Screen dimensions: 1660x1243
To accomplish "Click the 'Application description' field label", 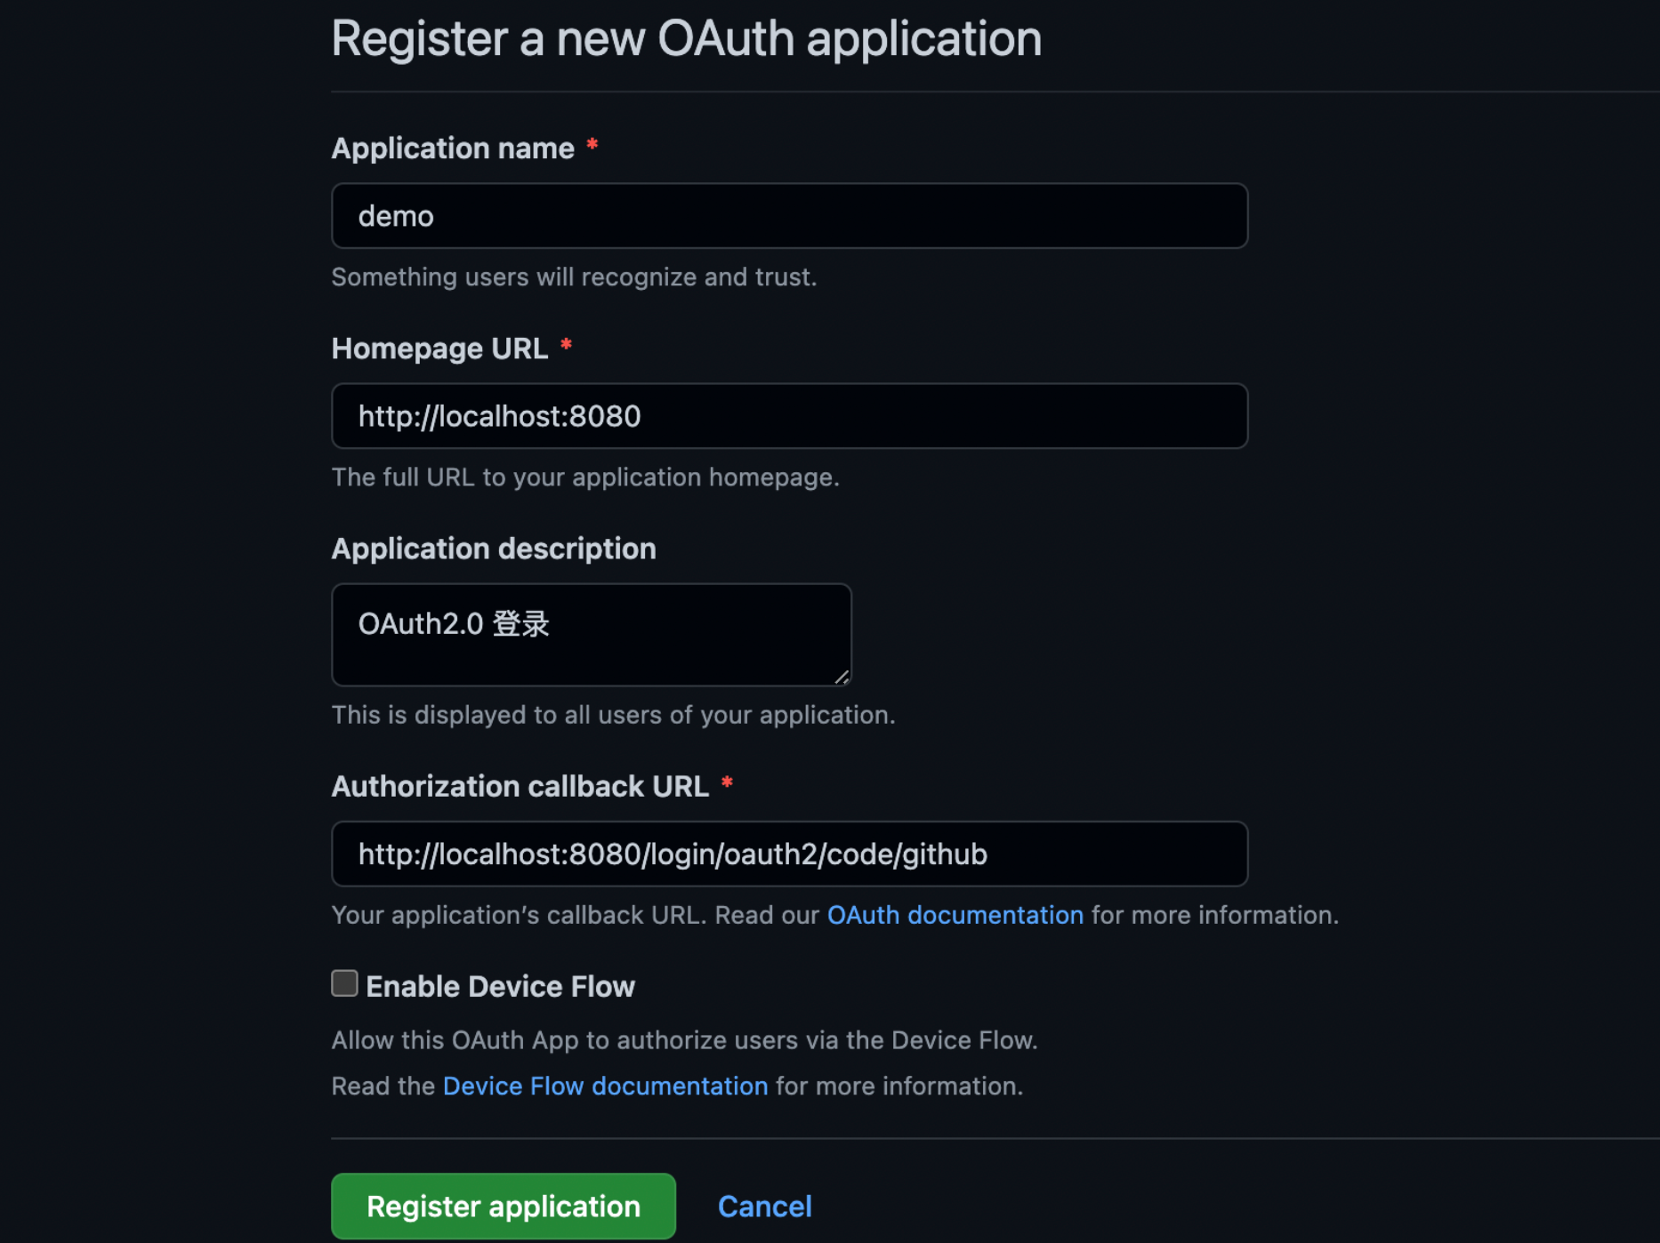I will point(494,549).
